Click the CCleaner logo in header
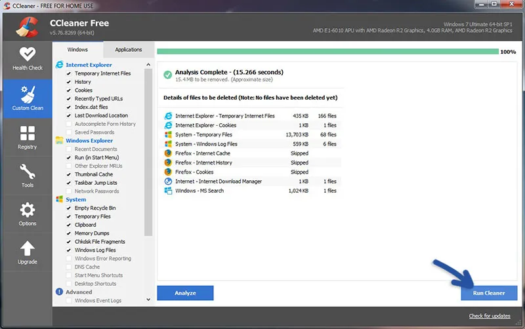 point(28,27)
